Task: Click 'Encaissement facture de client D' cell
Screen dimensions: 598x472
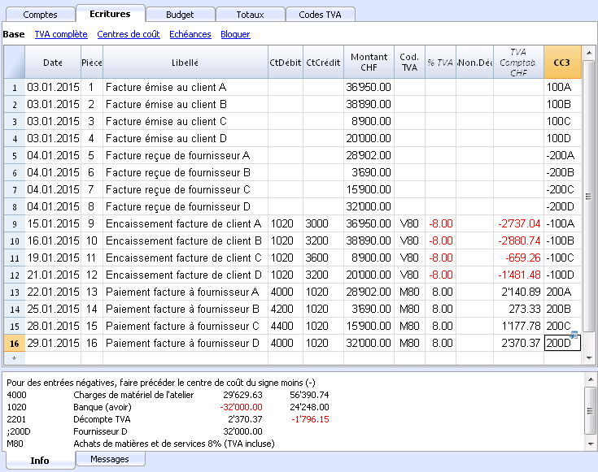Action: click(x=186, y=275)
